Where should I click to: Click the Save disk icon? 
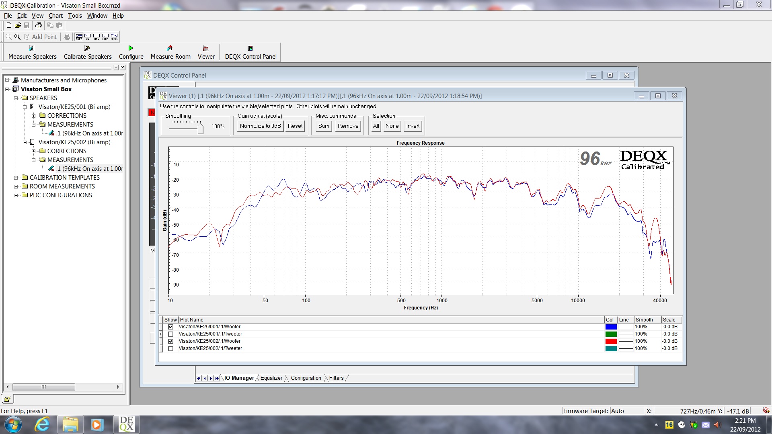coord(27,25)
